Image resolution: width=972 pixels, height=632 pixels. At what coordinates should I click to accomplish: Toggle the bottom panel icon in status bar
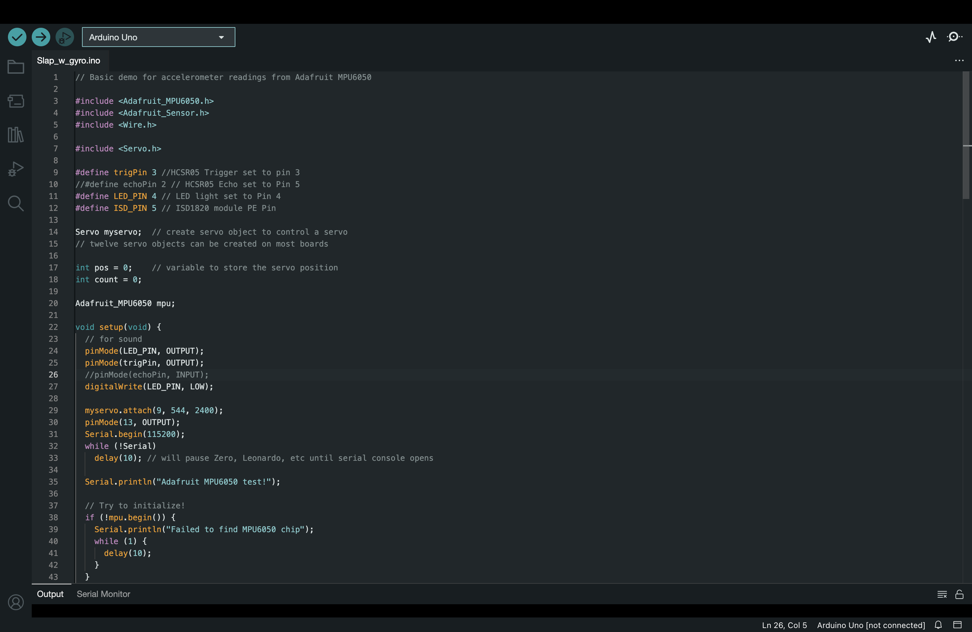coord(957,625)
